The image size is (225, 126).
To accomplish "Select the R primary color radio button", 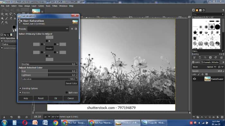I will [x=47, y=41].
